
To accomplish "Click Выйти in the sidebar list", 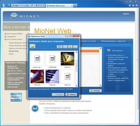I will coord(11,54).
